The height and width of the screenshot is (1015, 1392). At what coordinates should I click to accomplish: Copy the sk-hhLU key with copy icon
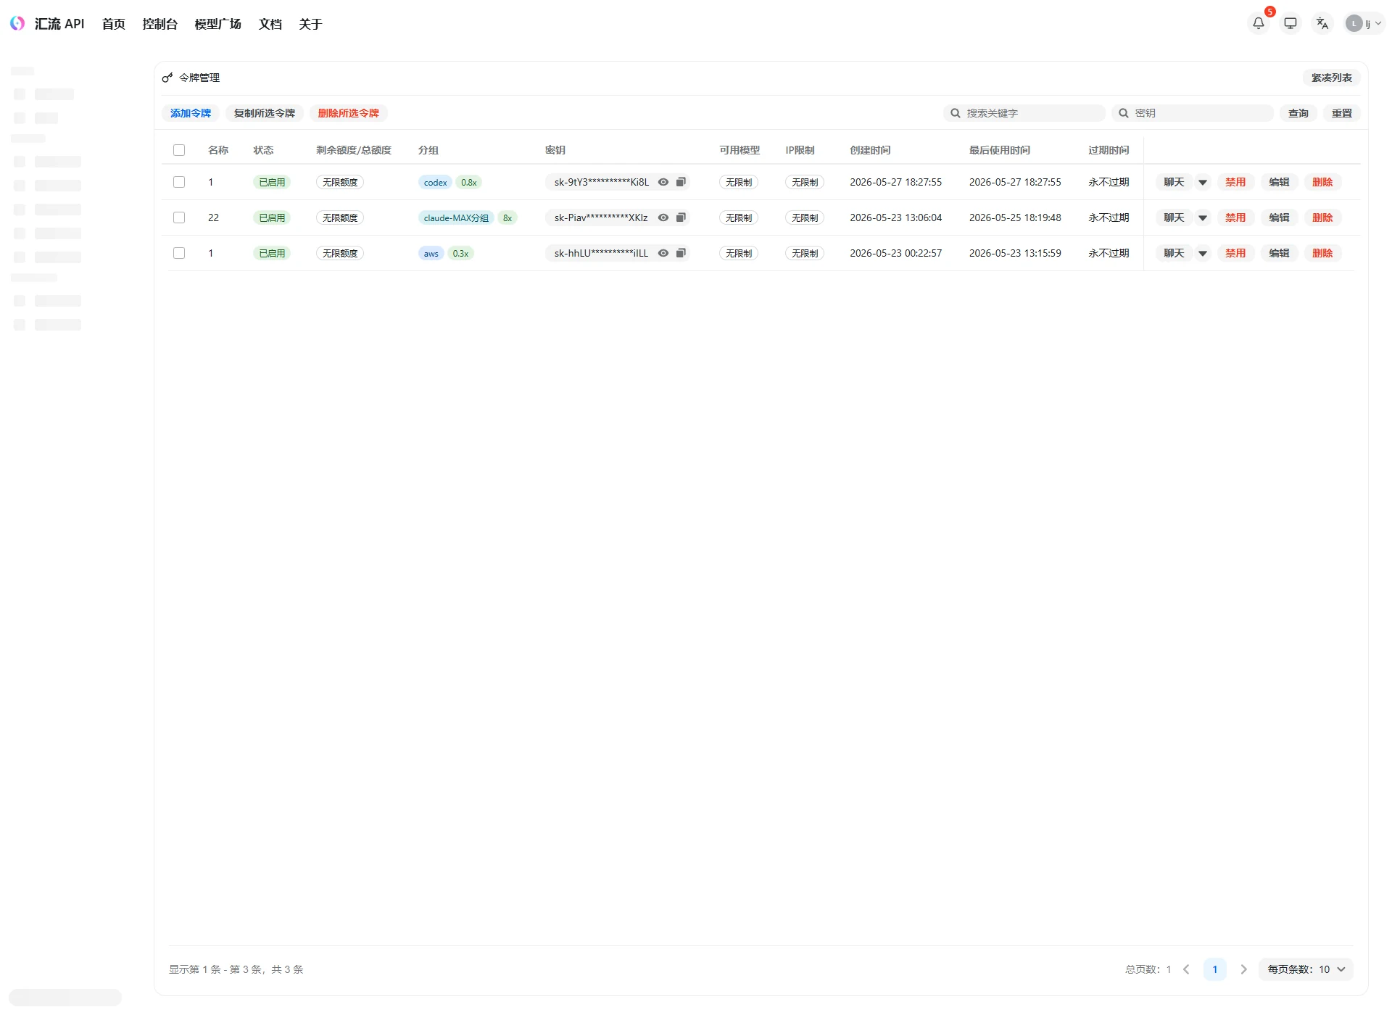[x=681, y=253]
